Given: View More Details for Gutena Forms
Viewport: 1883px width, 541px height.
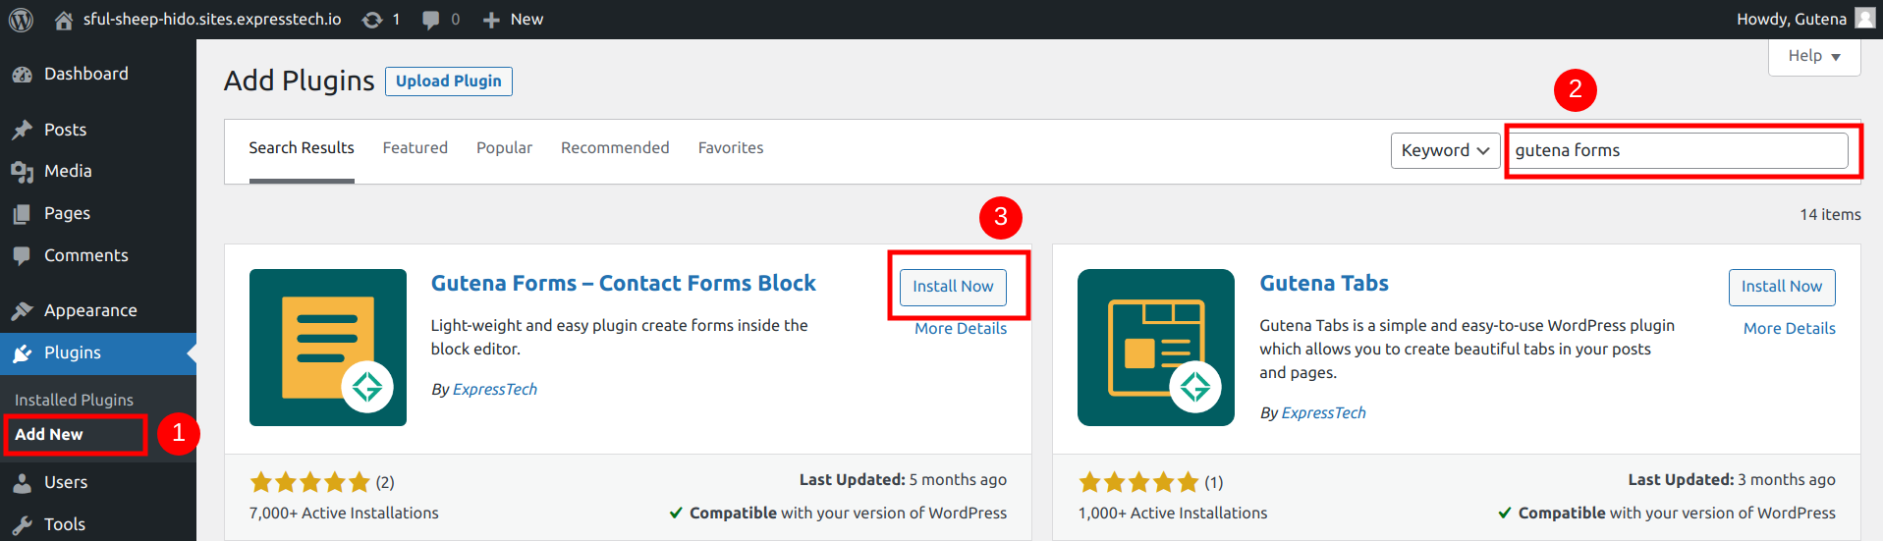Looking at the screenshot, I should coord(961,329).
